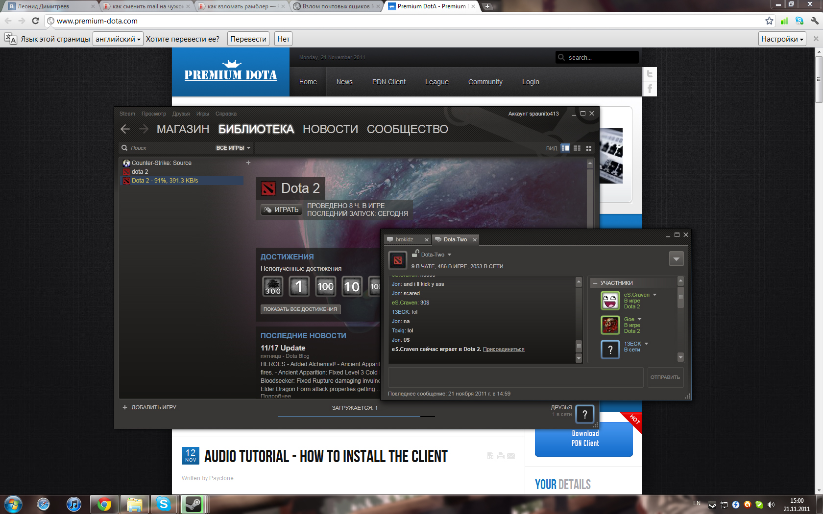Select Counter-Strike: Source in game list
The height and width of the screenshot is (514, 823).
pos(183,163)
